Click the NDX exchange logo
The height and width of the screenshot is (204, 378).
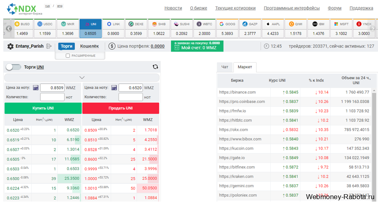pos(24,9)
